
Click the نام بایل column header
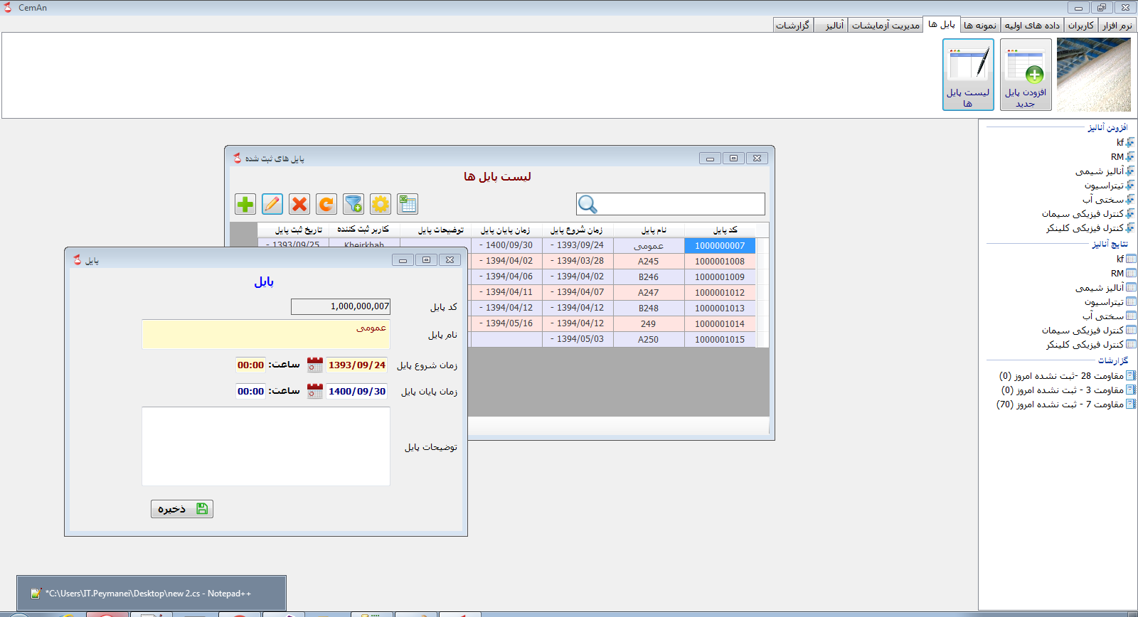(x=649, y=230)
